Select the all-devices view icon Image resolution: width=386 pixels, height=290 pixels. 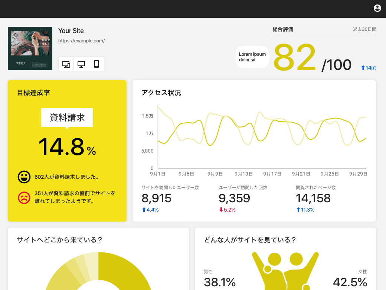(66, 64)
